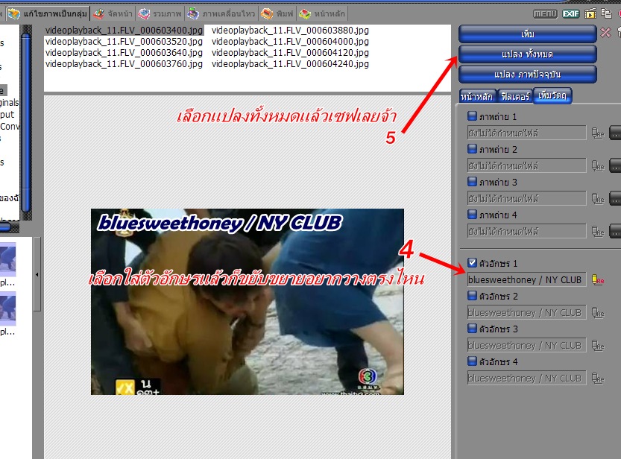621x459 pixels.
Task: Open text settings icon for ตัวอักษร 3
Action: pos(598,346)
